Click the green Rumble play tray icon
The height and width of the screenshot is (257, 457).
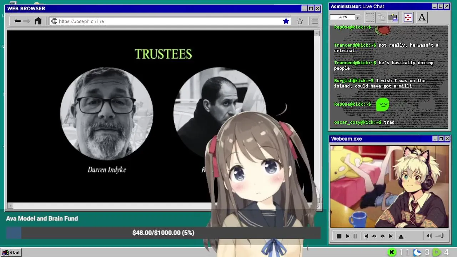click(x=437, y=252)
